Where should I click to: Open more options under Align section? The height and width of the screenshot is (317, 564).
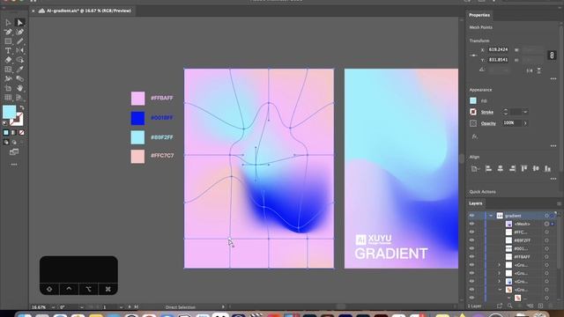point(553,179)
